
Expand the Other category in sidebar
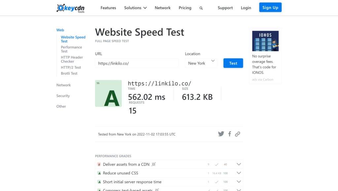(61, 106)
